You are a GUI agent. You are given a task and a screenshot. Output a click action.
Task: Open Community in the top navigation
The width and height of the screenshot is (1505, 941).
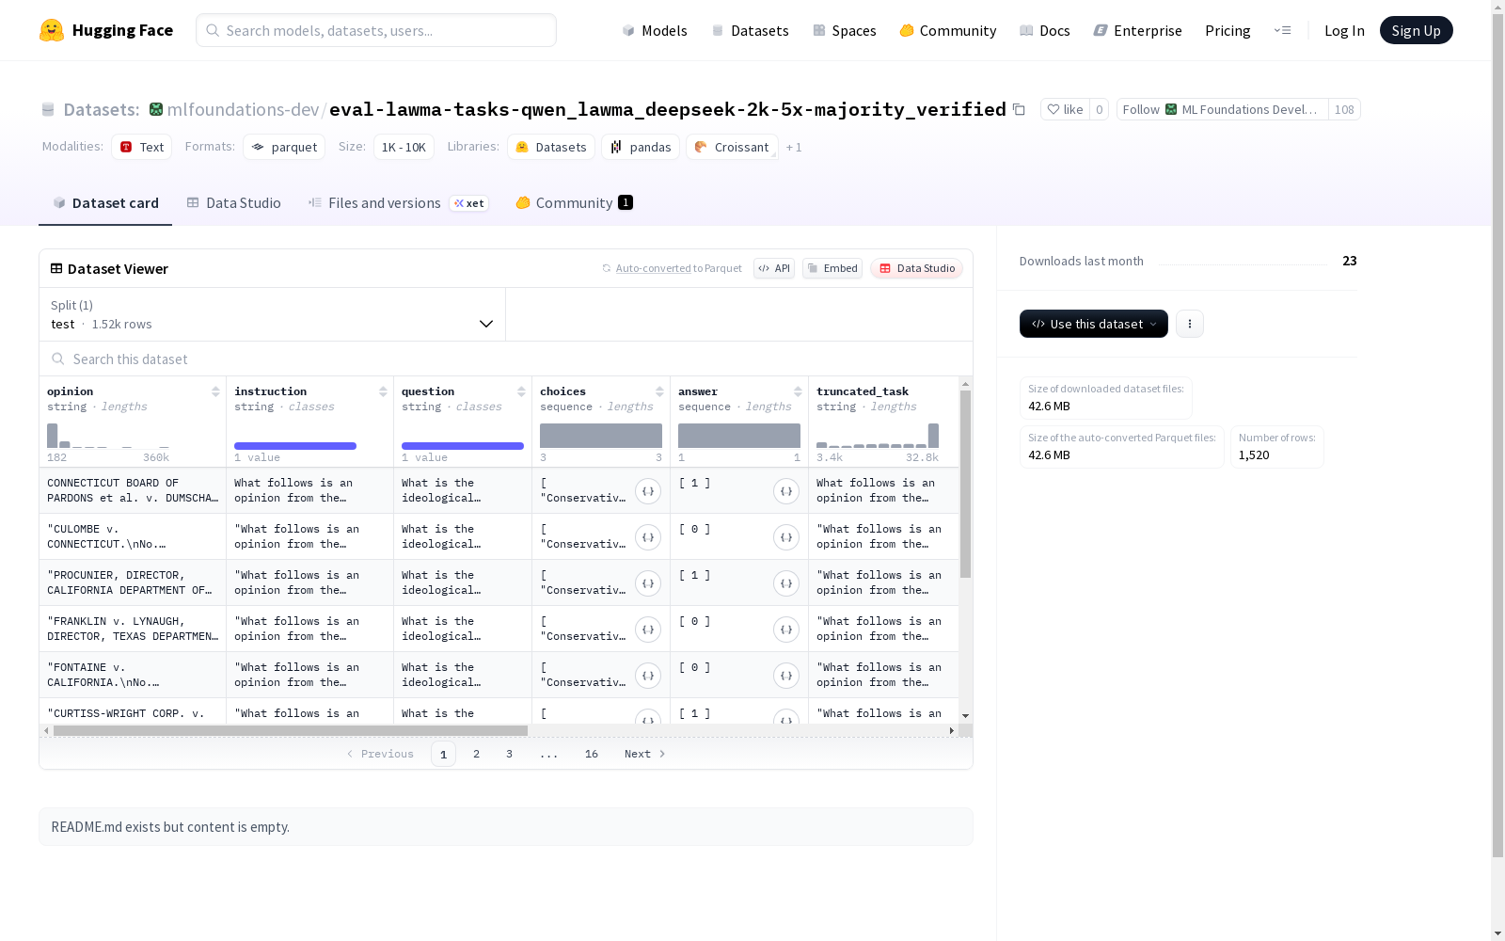pyautogui.click(x=947, y=30)
